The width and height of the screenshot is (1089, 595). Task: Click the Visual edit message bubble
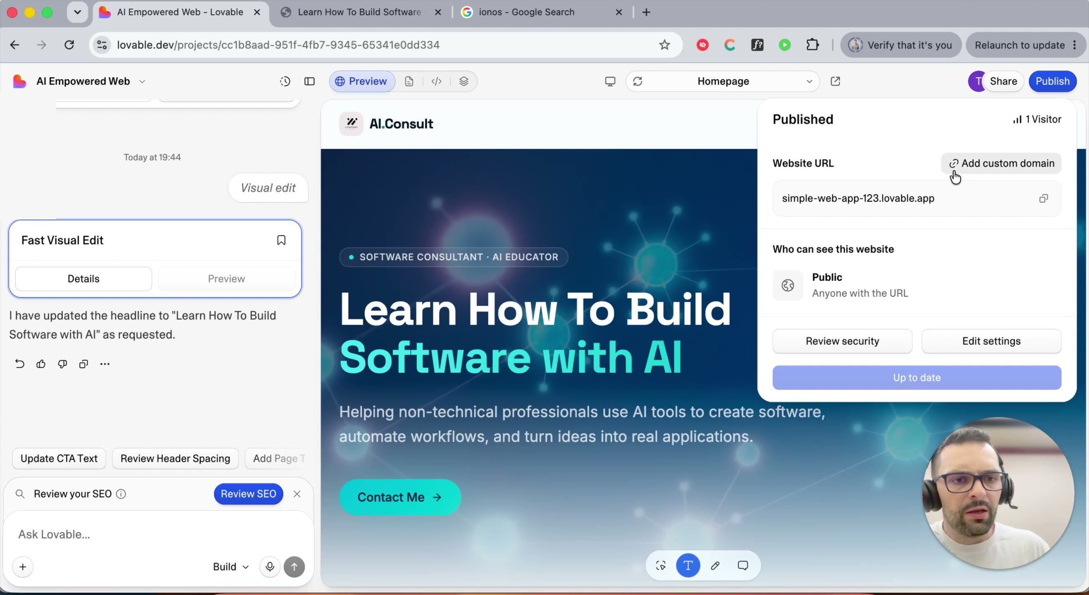click(268, 188)
